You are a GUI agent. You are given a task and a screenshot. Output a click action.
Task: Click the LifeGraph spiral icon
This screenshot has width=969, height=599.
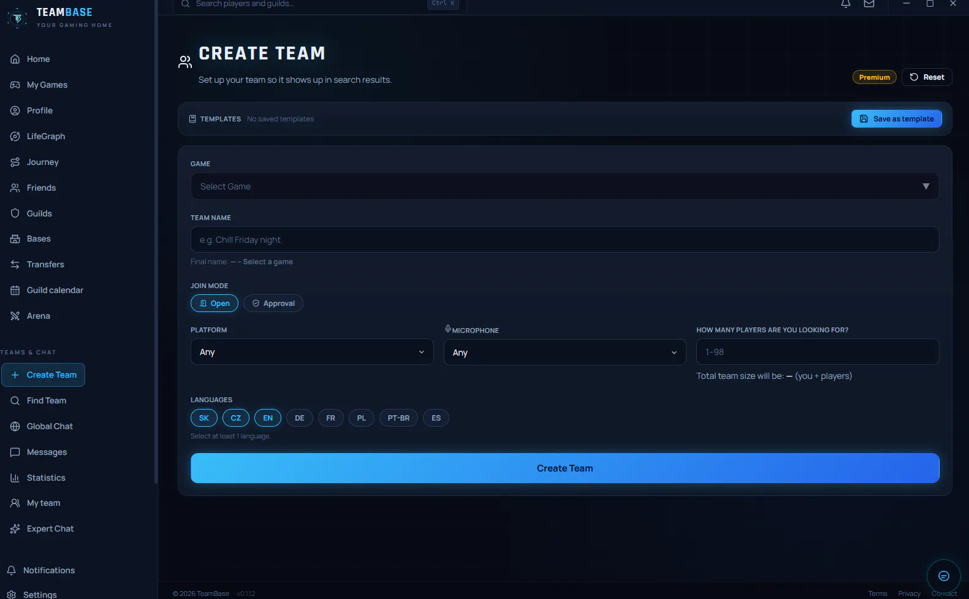tap(15, 137)
